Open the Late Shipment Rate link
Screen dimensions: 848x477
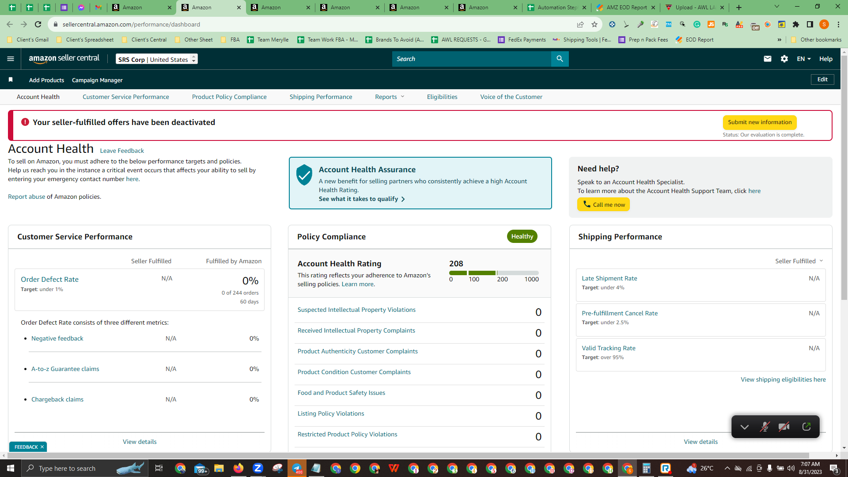(609, 278)
